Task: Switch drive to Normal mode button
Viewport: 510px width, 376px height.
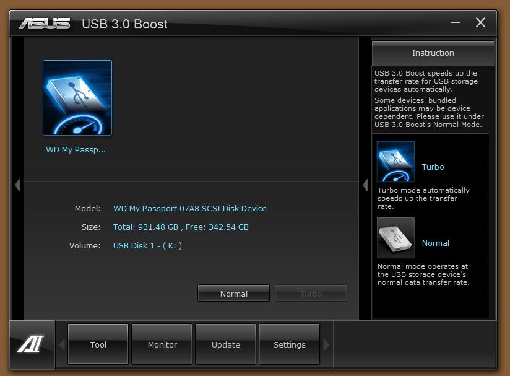Action: click(233, 294)
